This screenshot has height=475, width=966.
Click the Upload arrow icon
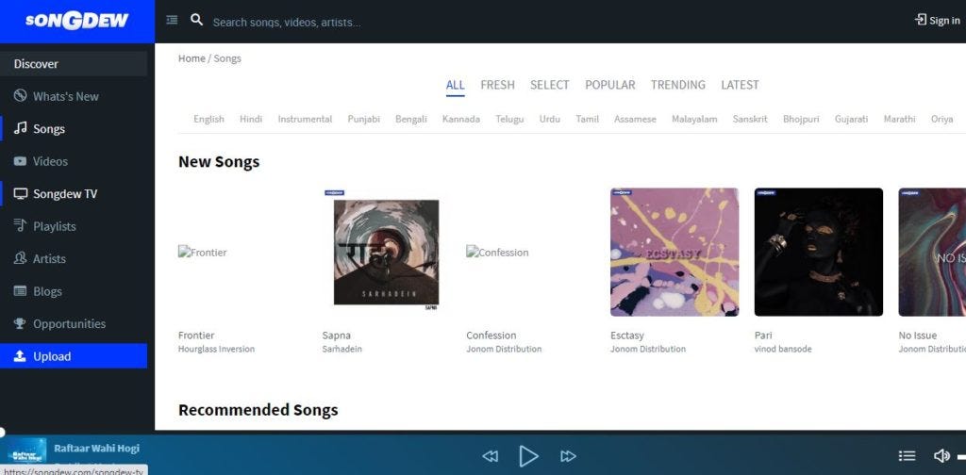click(x=21, y=355)
